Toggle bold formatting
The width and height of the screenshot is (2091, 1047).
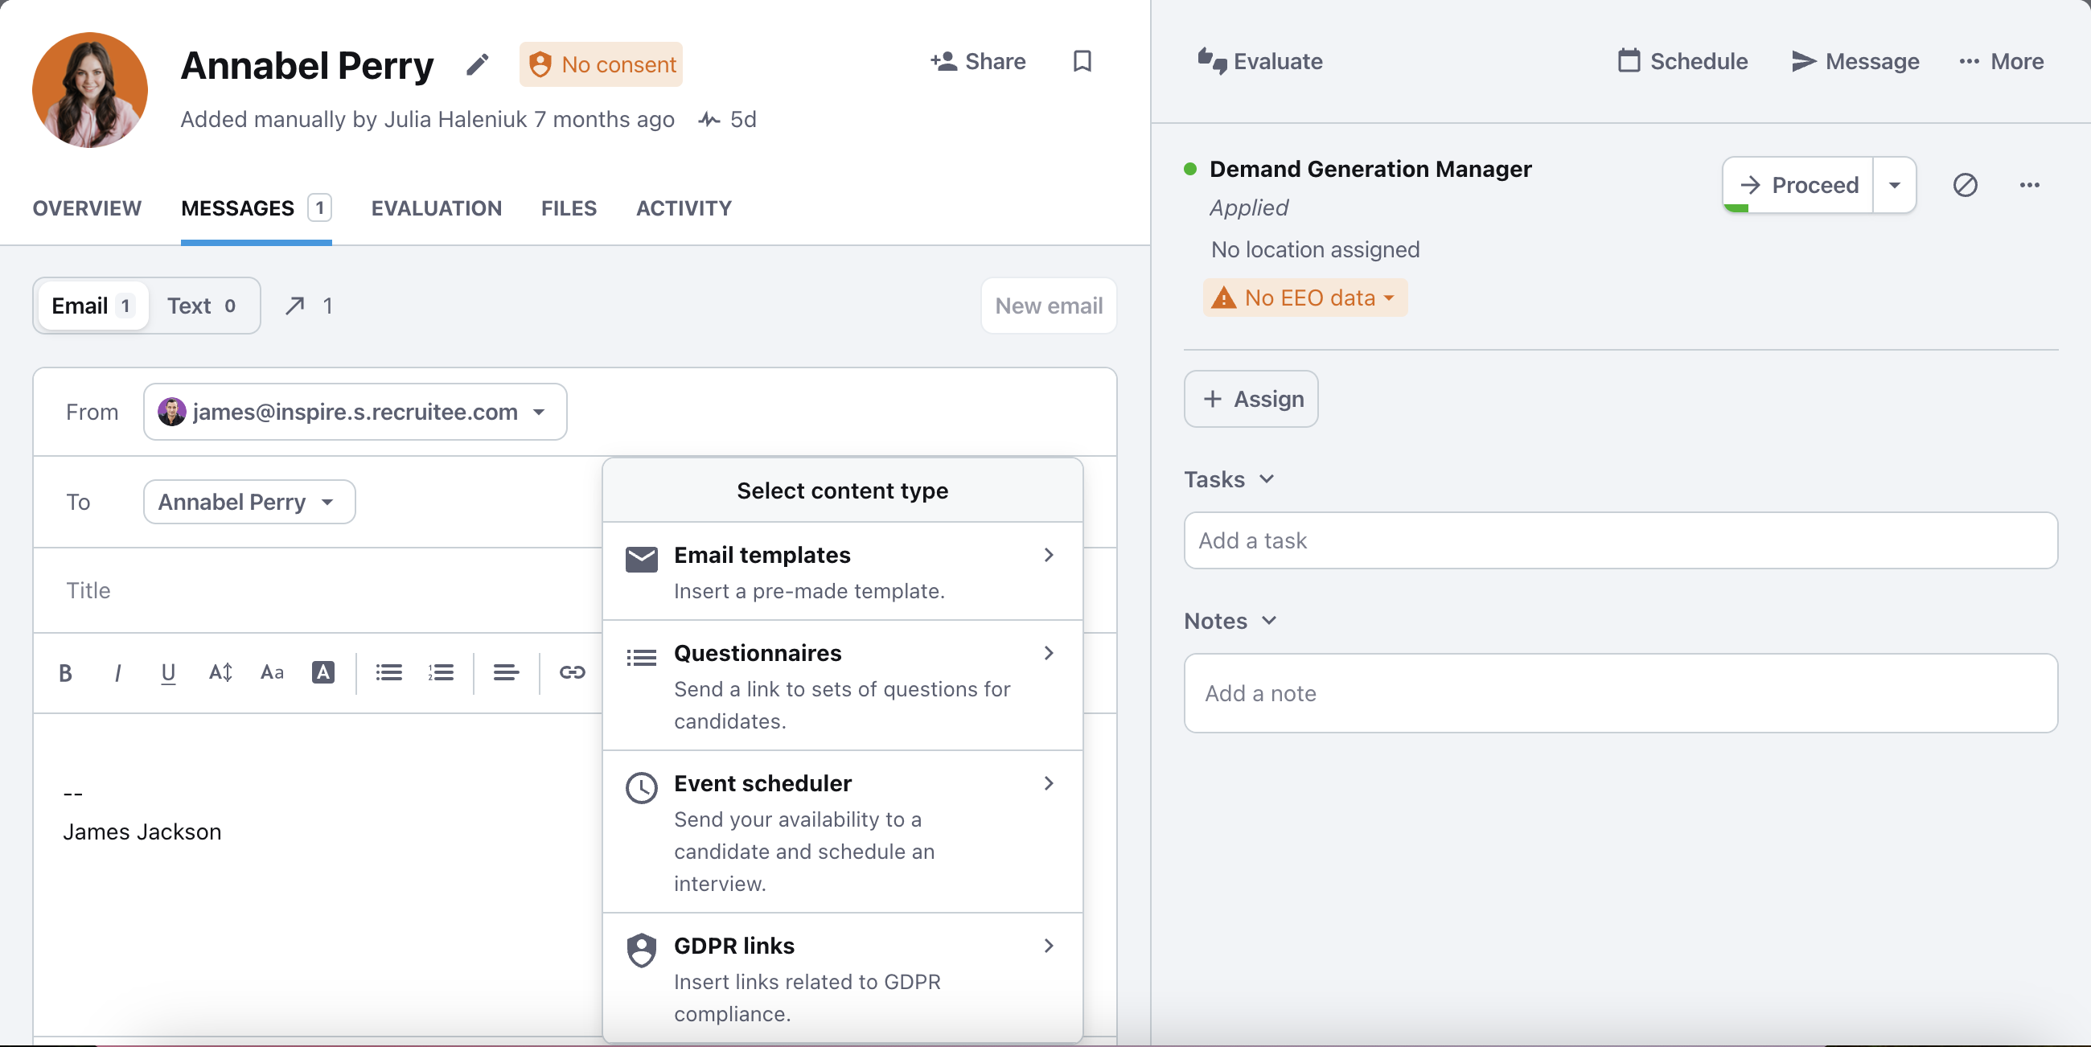pos(65,673)
